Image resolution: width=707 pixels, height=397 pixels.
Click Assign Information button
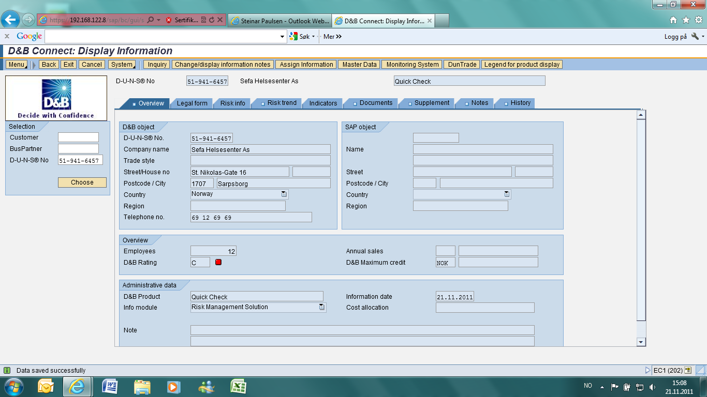click(x=306, y=65)
